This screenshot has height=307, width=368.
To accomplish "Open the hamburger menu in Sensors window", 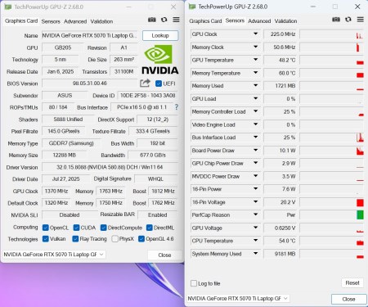I will pyautogui.click(x=361, y=20).
